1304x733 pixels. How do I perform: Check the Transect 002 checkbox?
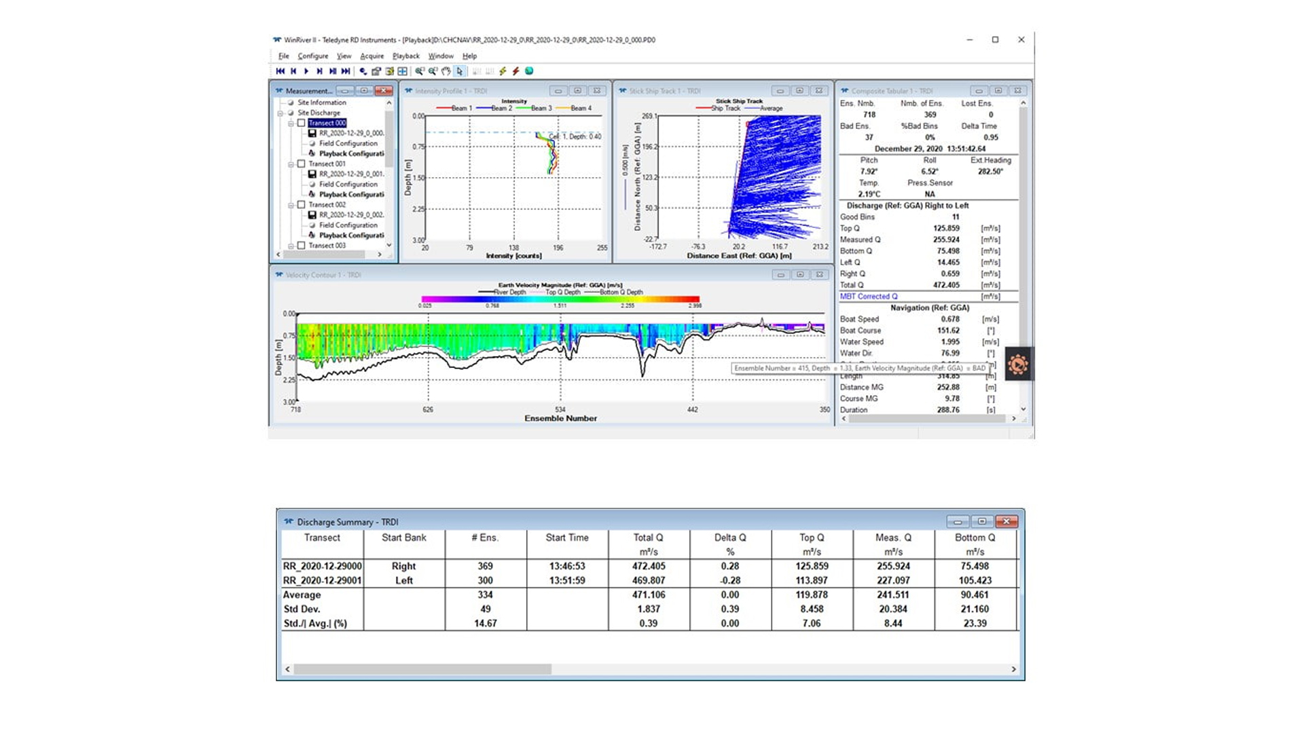(x=302, y=205)
